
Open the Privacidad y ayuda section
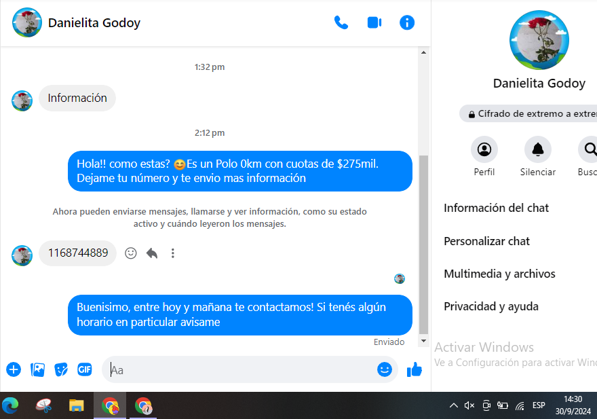pyautogui.click(x=491, y=306)
